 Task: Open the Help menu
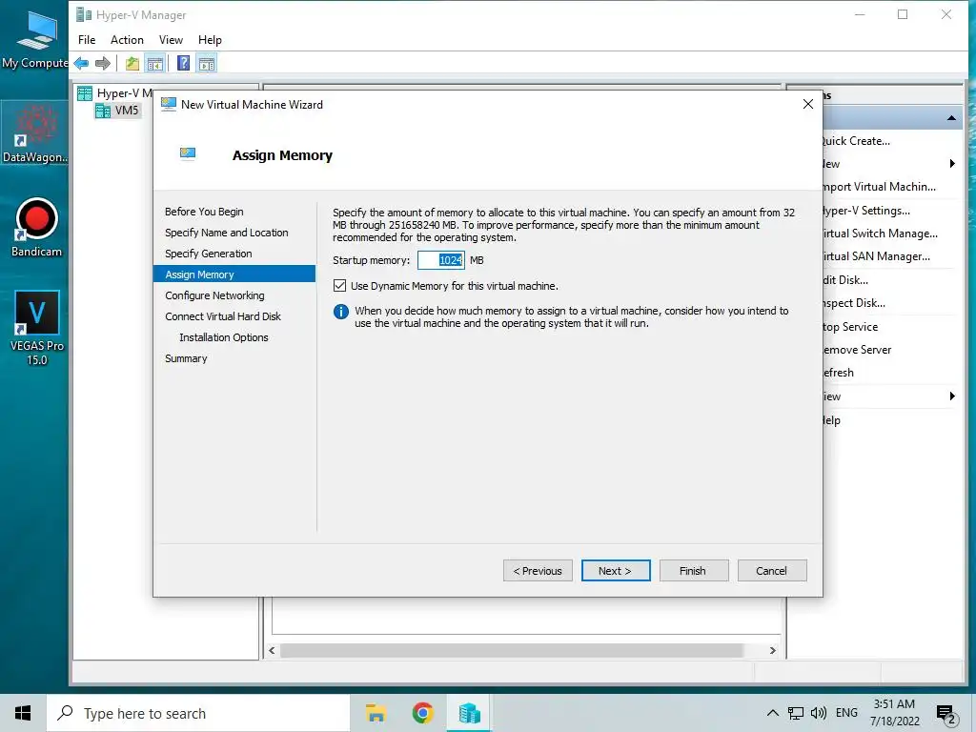coord(210,40)
